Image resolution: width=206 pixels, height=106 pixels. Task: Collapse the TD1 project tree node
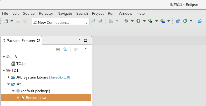pos(4,70)
